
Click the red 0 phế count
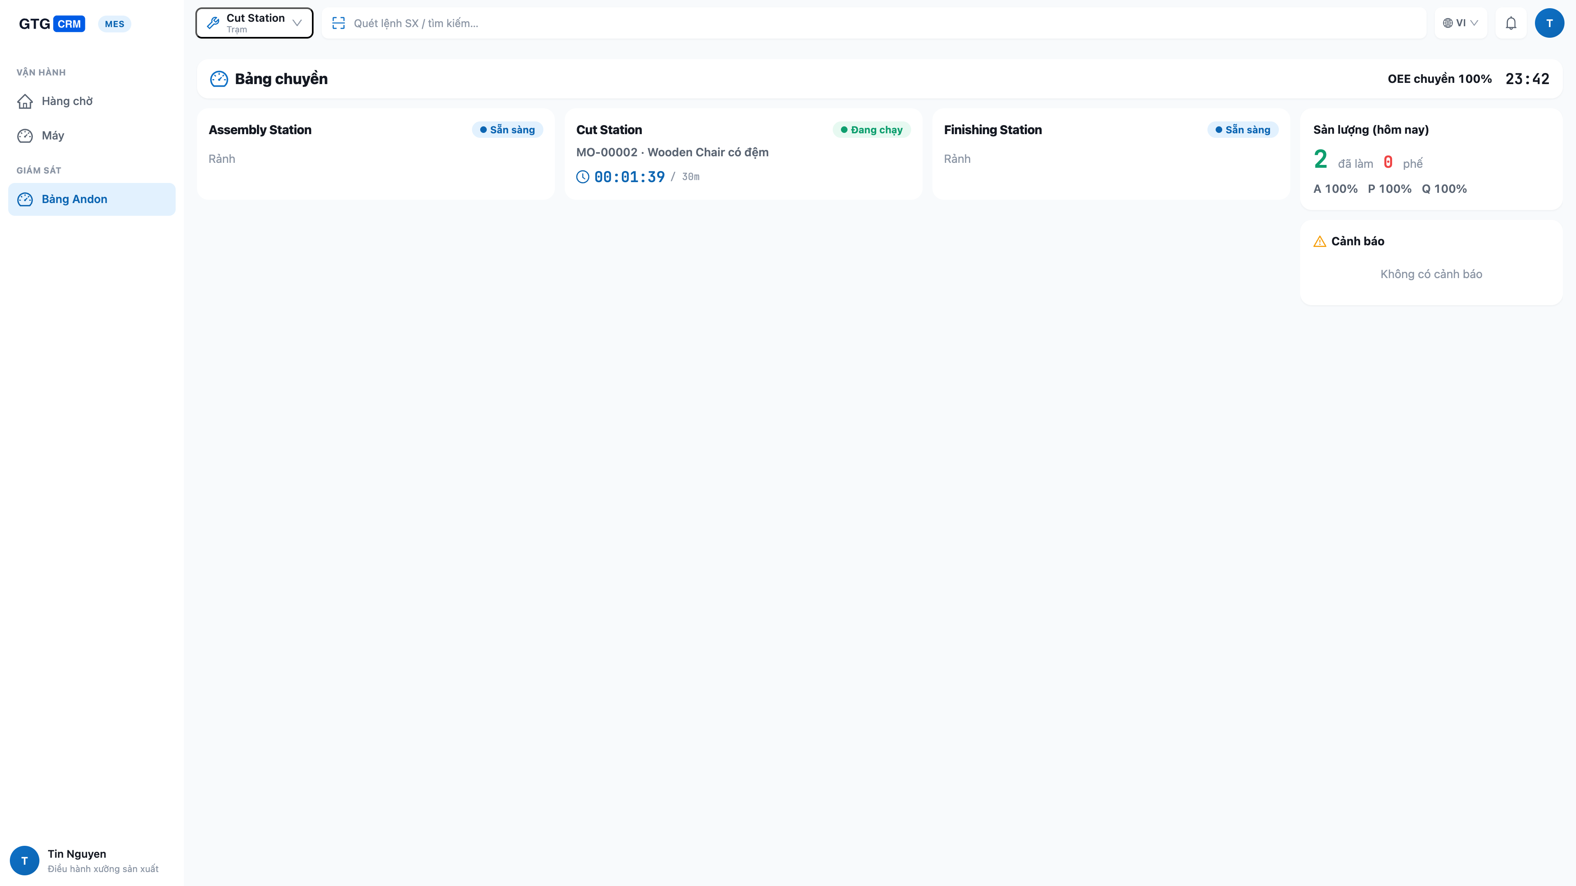(x=1388, y=162)
